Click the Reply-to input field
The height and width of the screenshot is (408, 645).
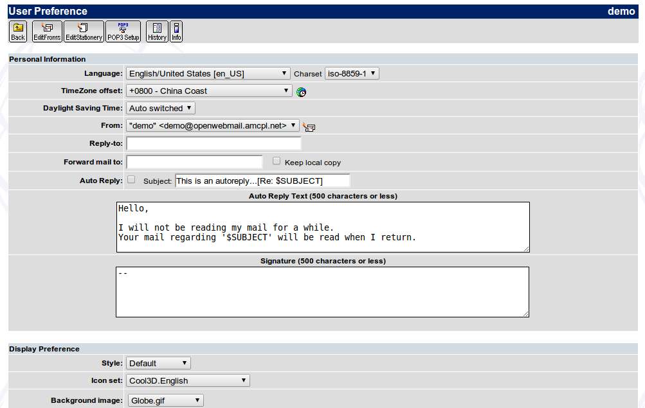coord(213,143)
